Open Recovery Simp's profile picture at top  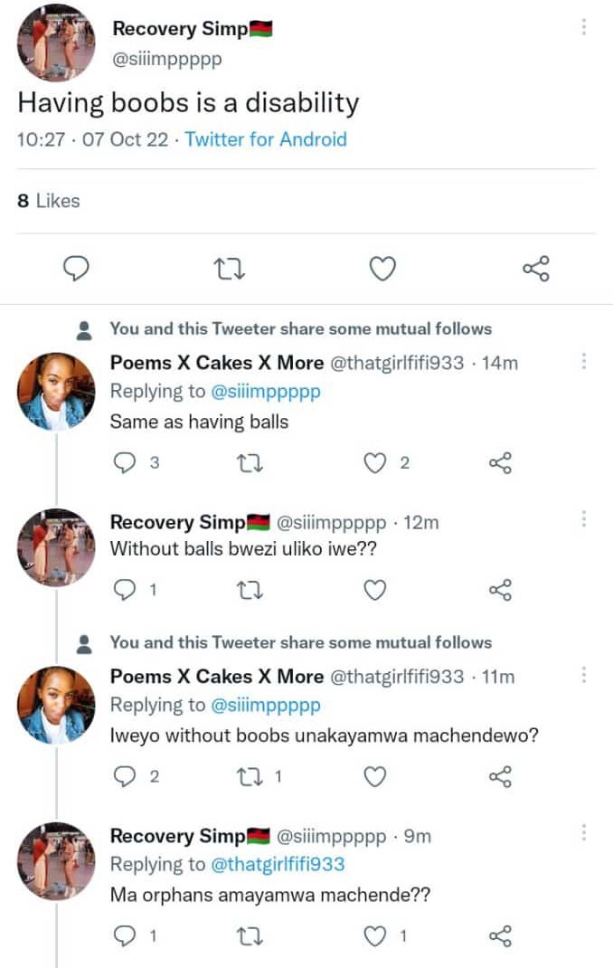56,43
